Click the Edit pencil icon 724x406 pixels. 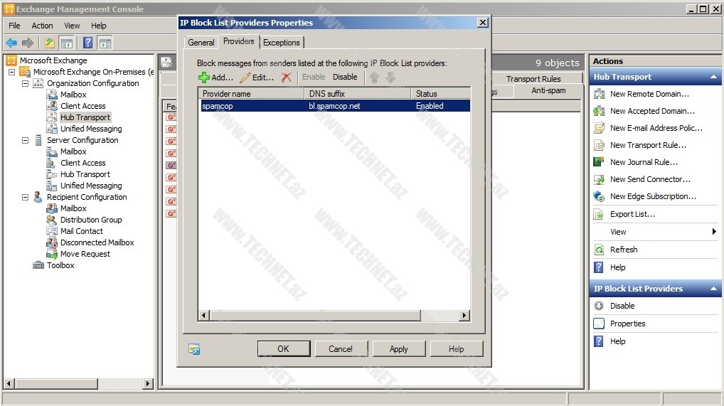[245, 78]
